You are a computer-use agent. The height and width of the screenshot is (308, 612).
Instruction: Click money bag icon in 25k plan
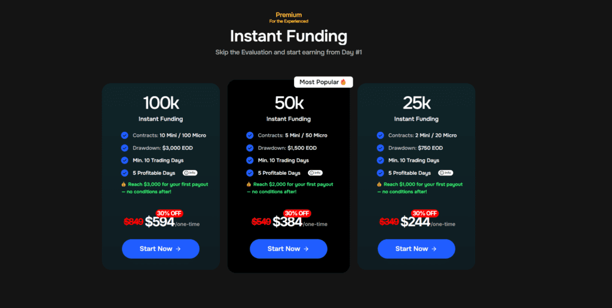(x=379, y=184)
